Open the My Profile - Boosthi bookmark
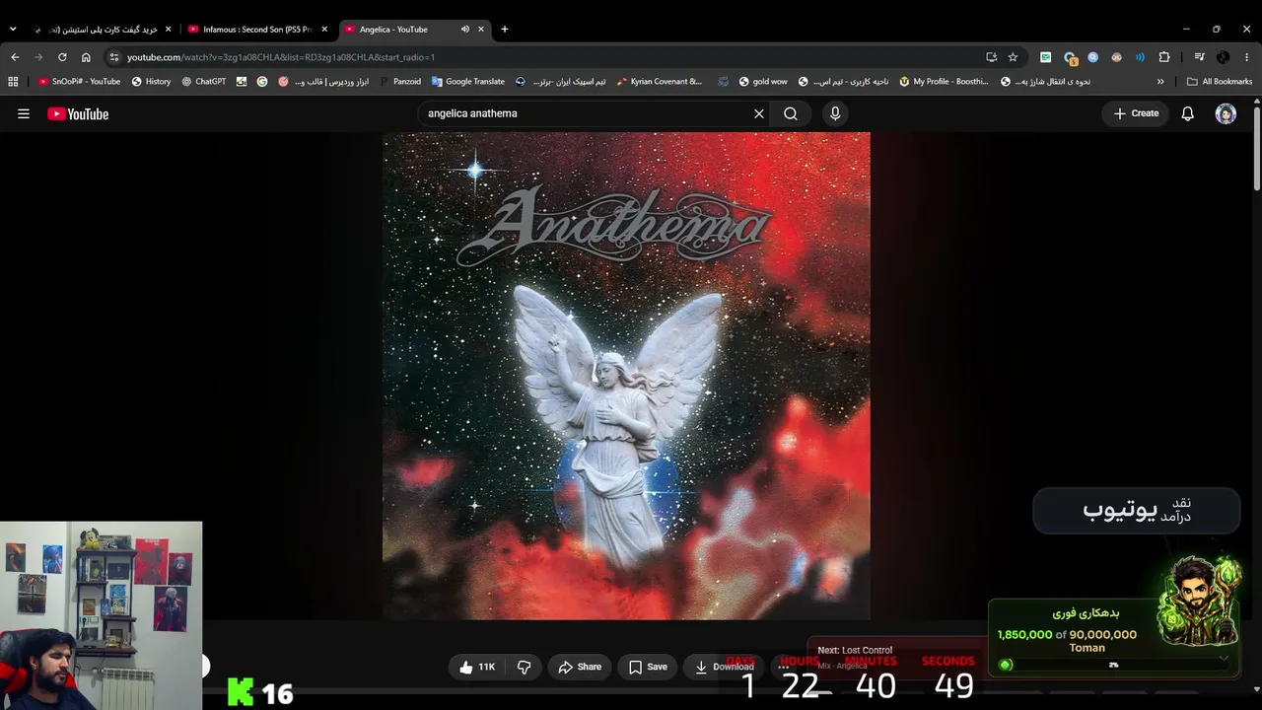Viewport: 1262px width, 710px height. coord(944,82)
